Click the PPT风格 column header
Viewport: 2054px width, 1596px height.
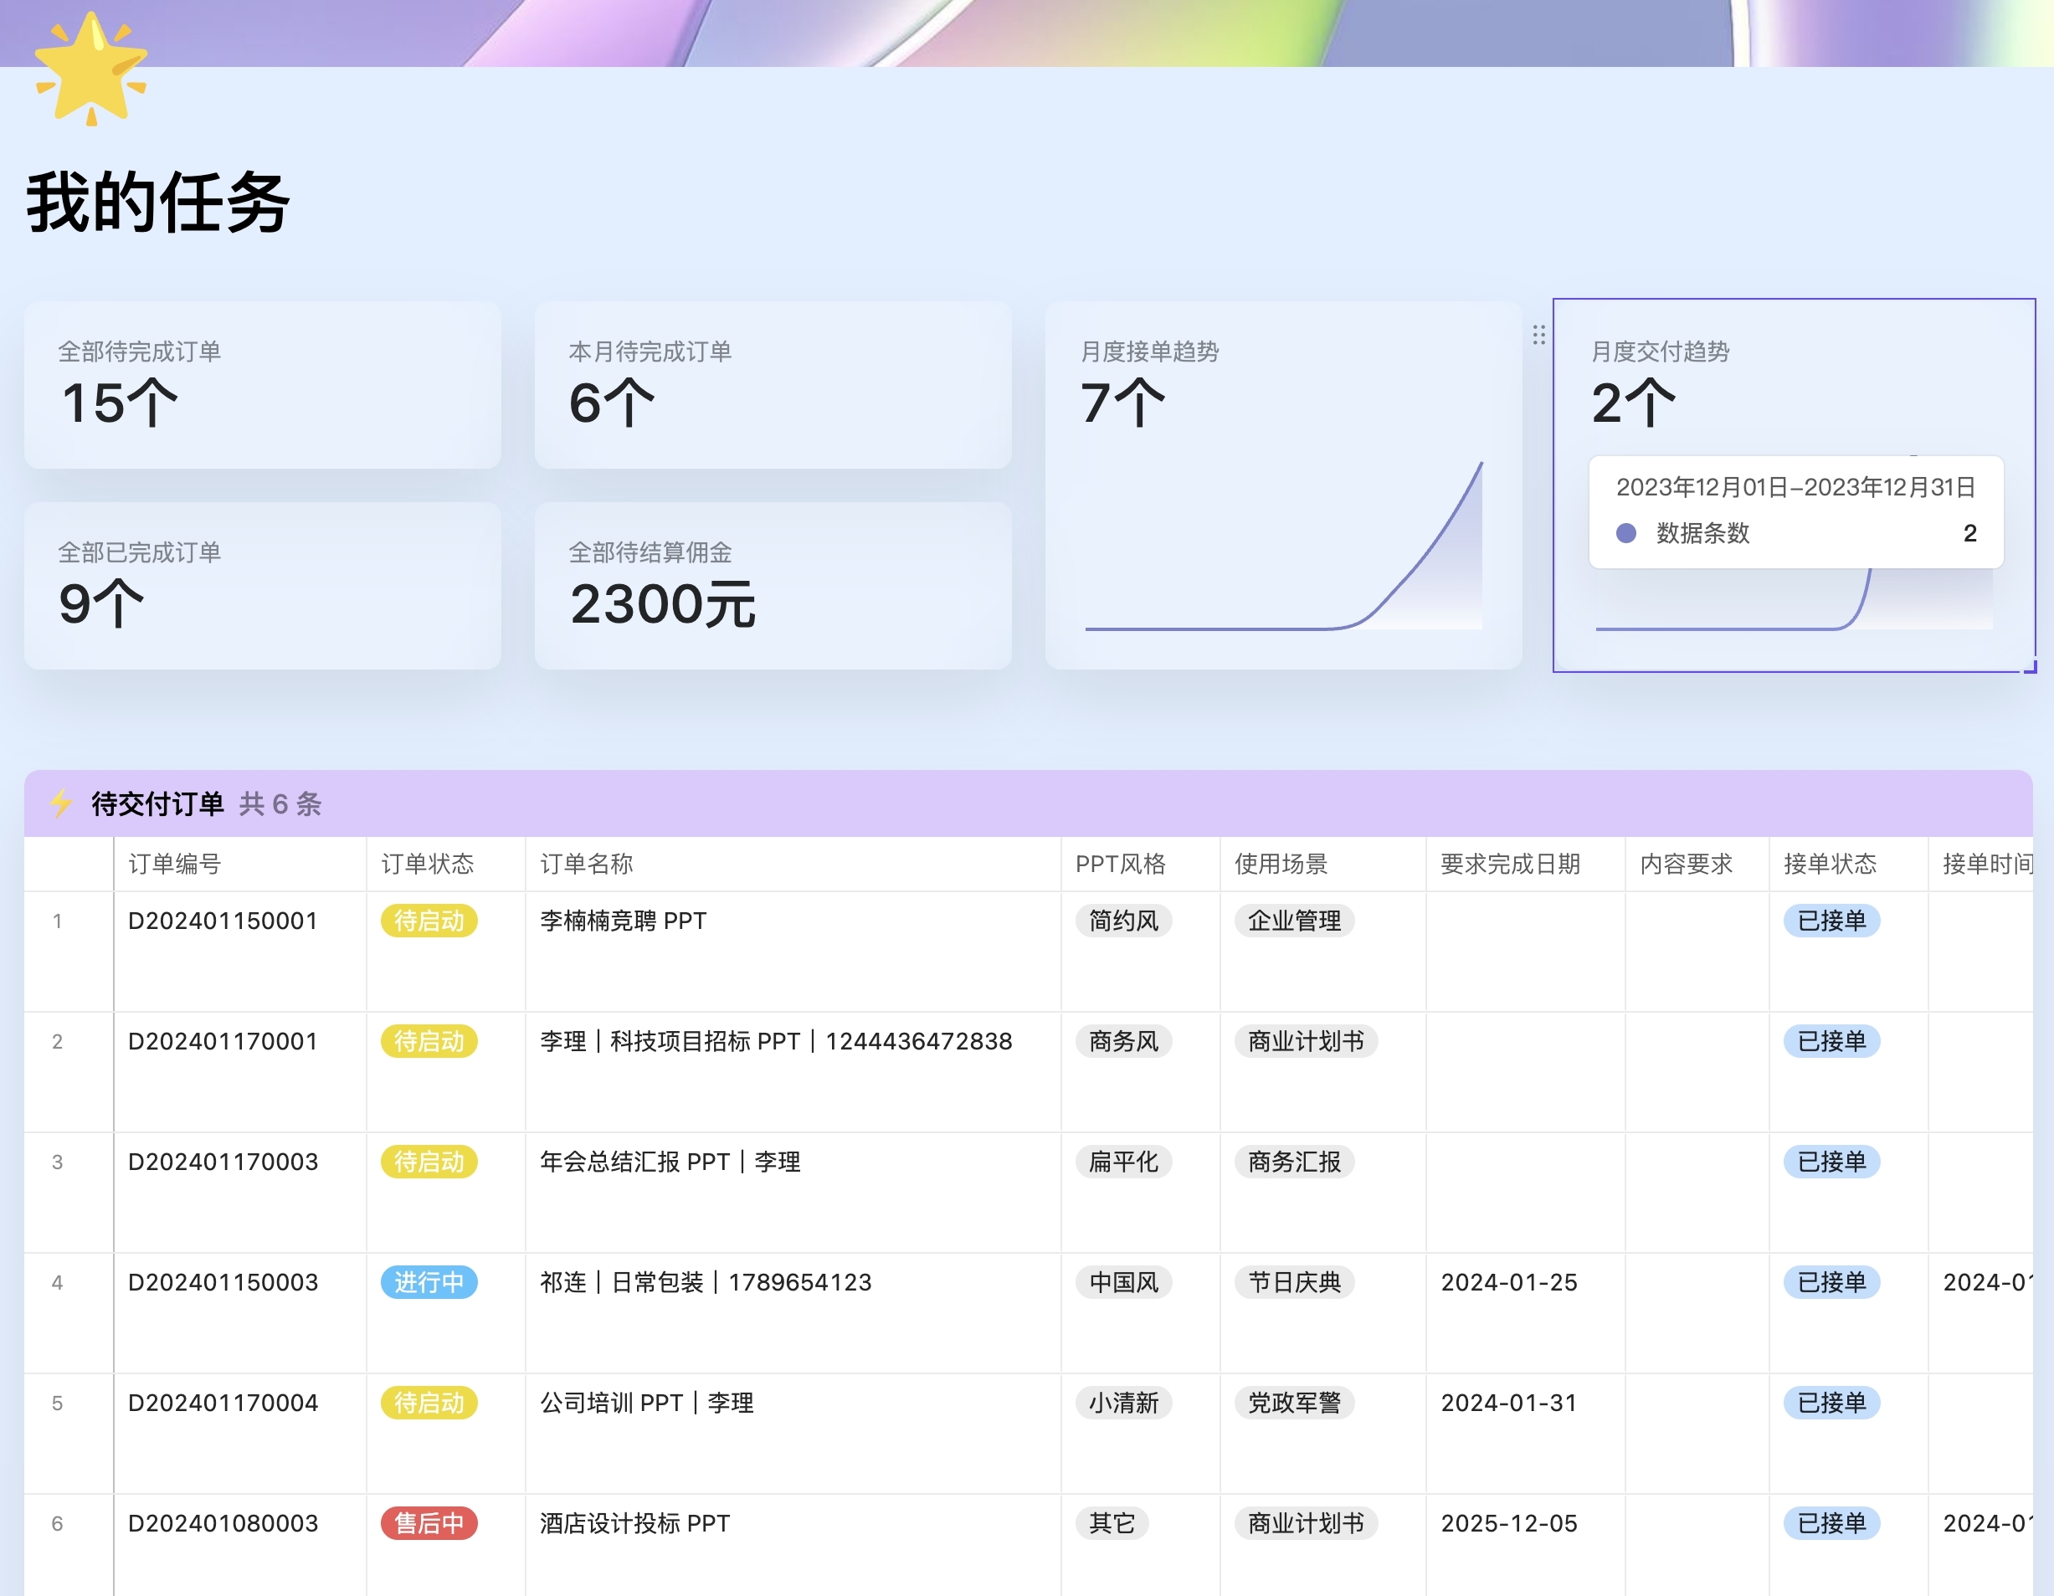pyautogui.click(x=1122, y=864)
